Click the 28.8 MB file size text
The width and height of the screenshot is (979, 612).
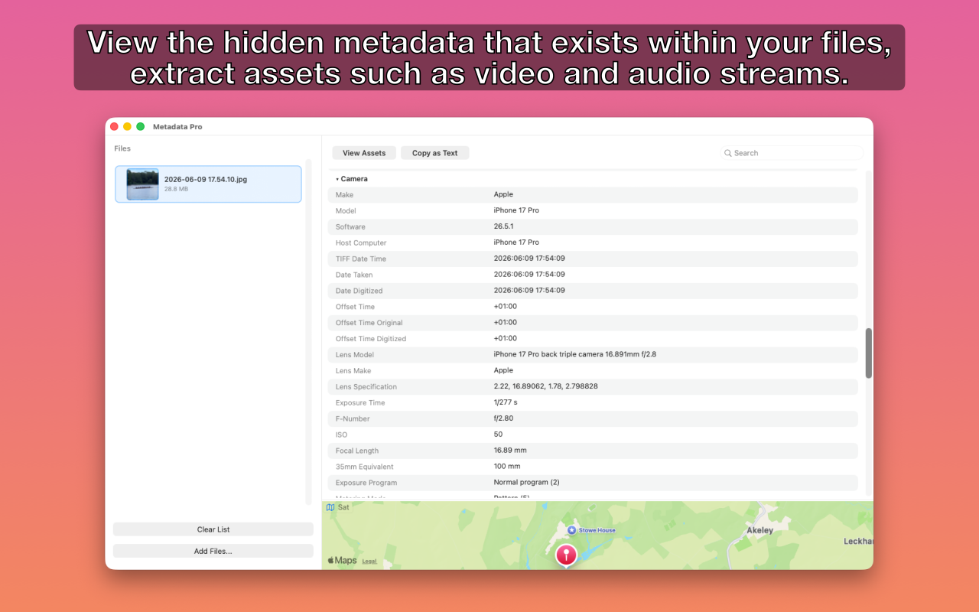[176, 189]
